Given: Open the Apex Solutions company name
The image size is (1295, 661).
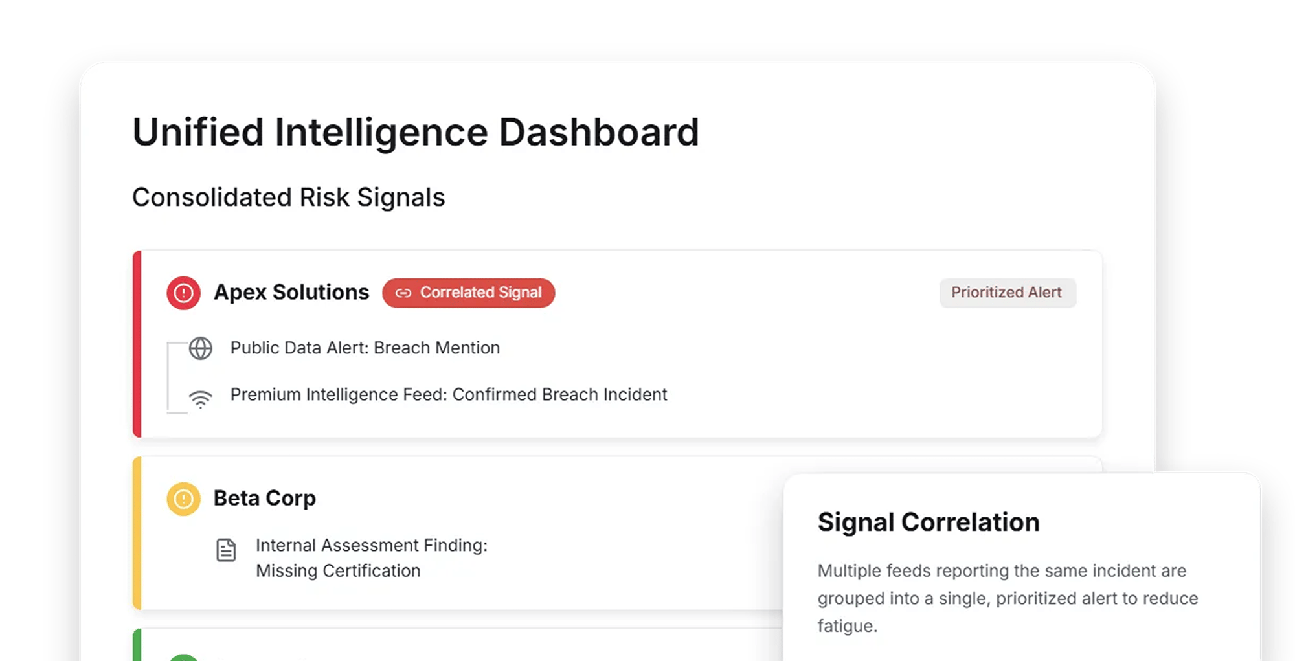Looking at the screenshot, I should [x=291, y=293].
